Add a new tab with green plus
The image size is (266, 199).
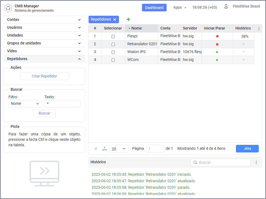(x=128, y=19)
